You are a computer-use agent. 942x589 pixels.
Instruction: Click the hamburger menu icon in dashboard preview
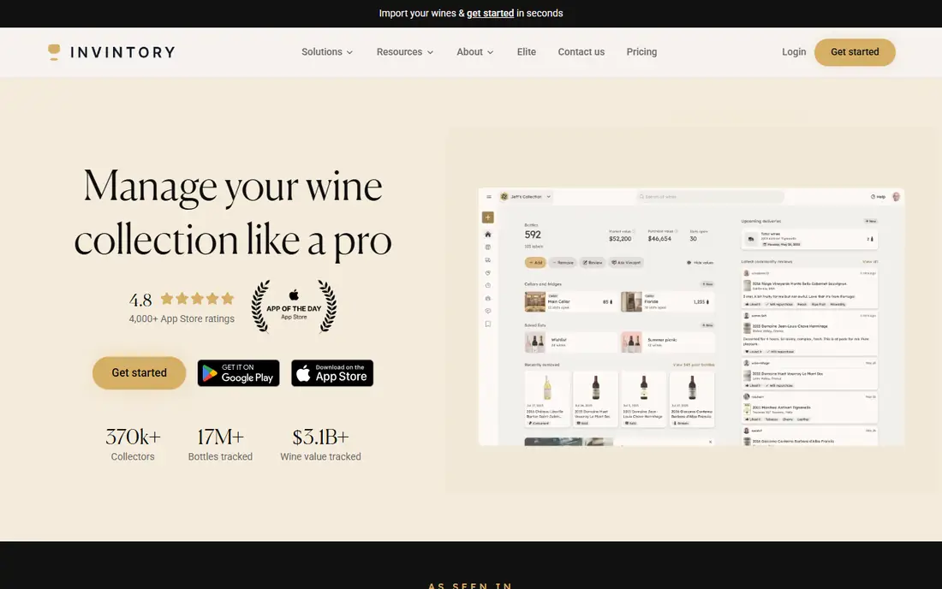tap(488, 197)
